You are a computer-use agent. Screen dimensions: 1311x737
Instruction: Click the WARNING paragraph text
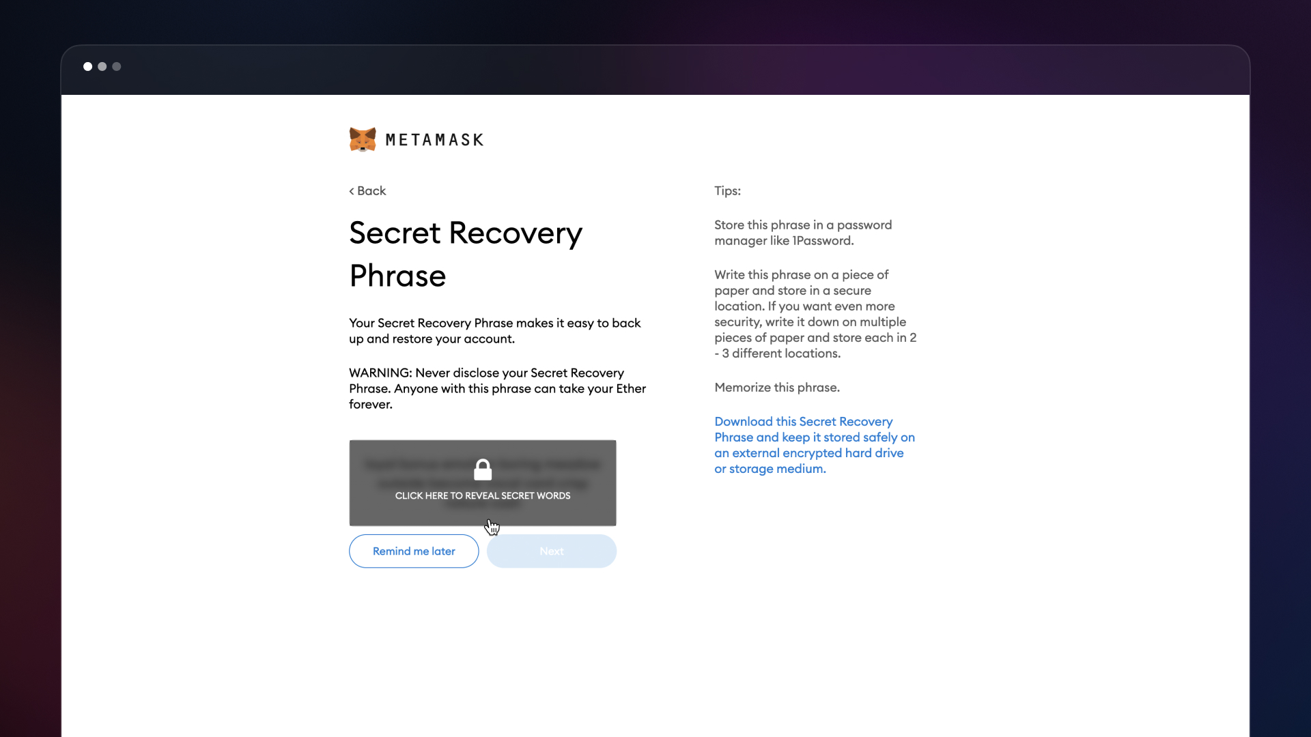497,388
